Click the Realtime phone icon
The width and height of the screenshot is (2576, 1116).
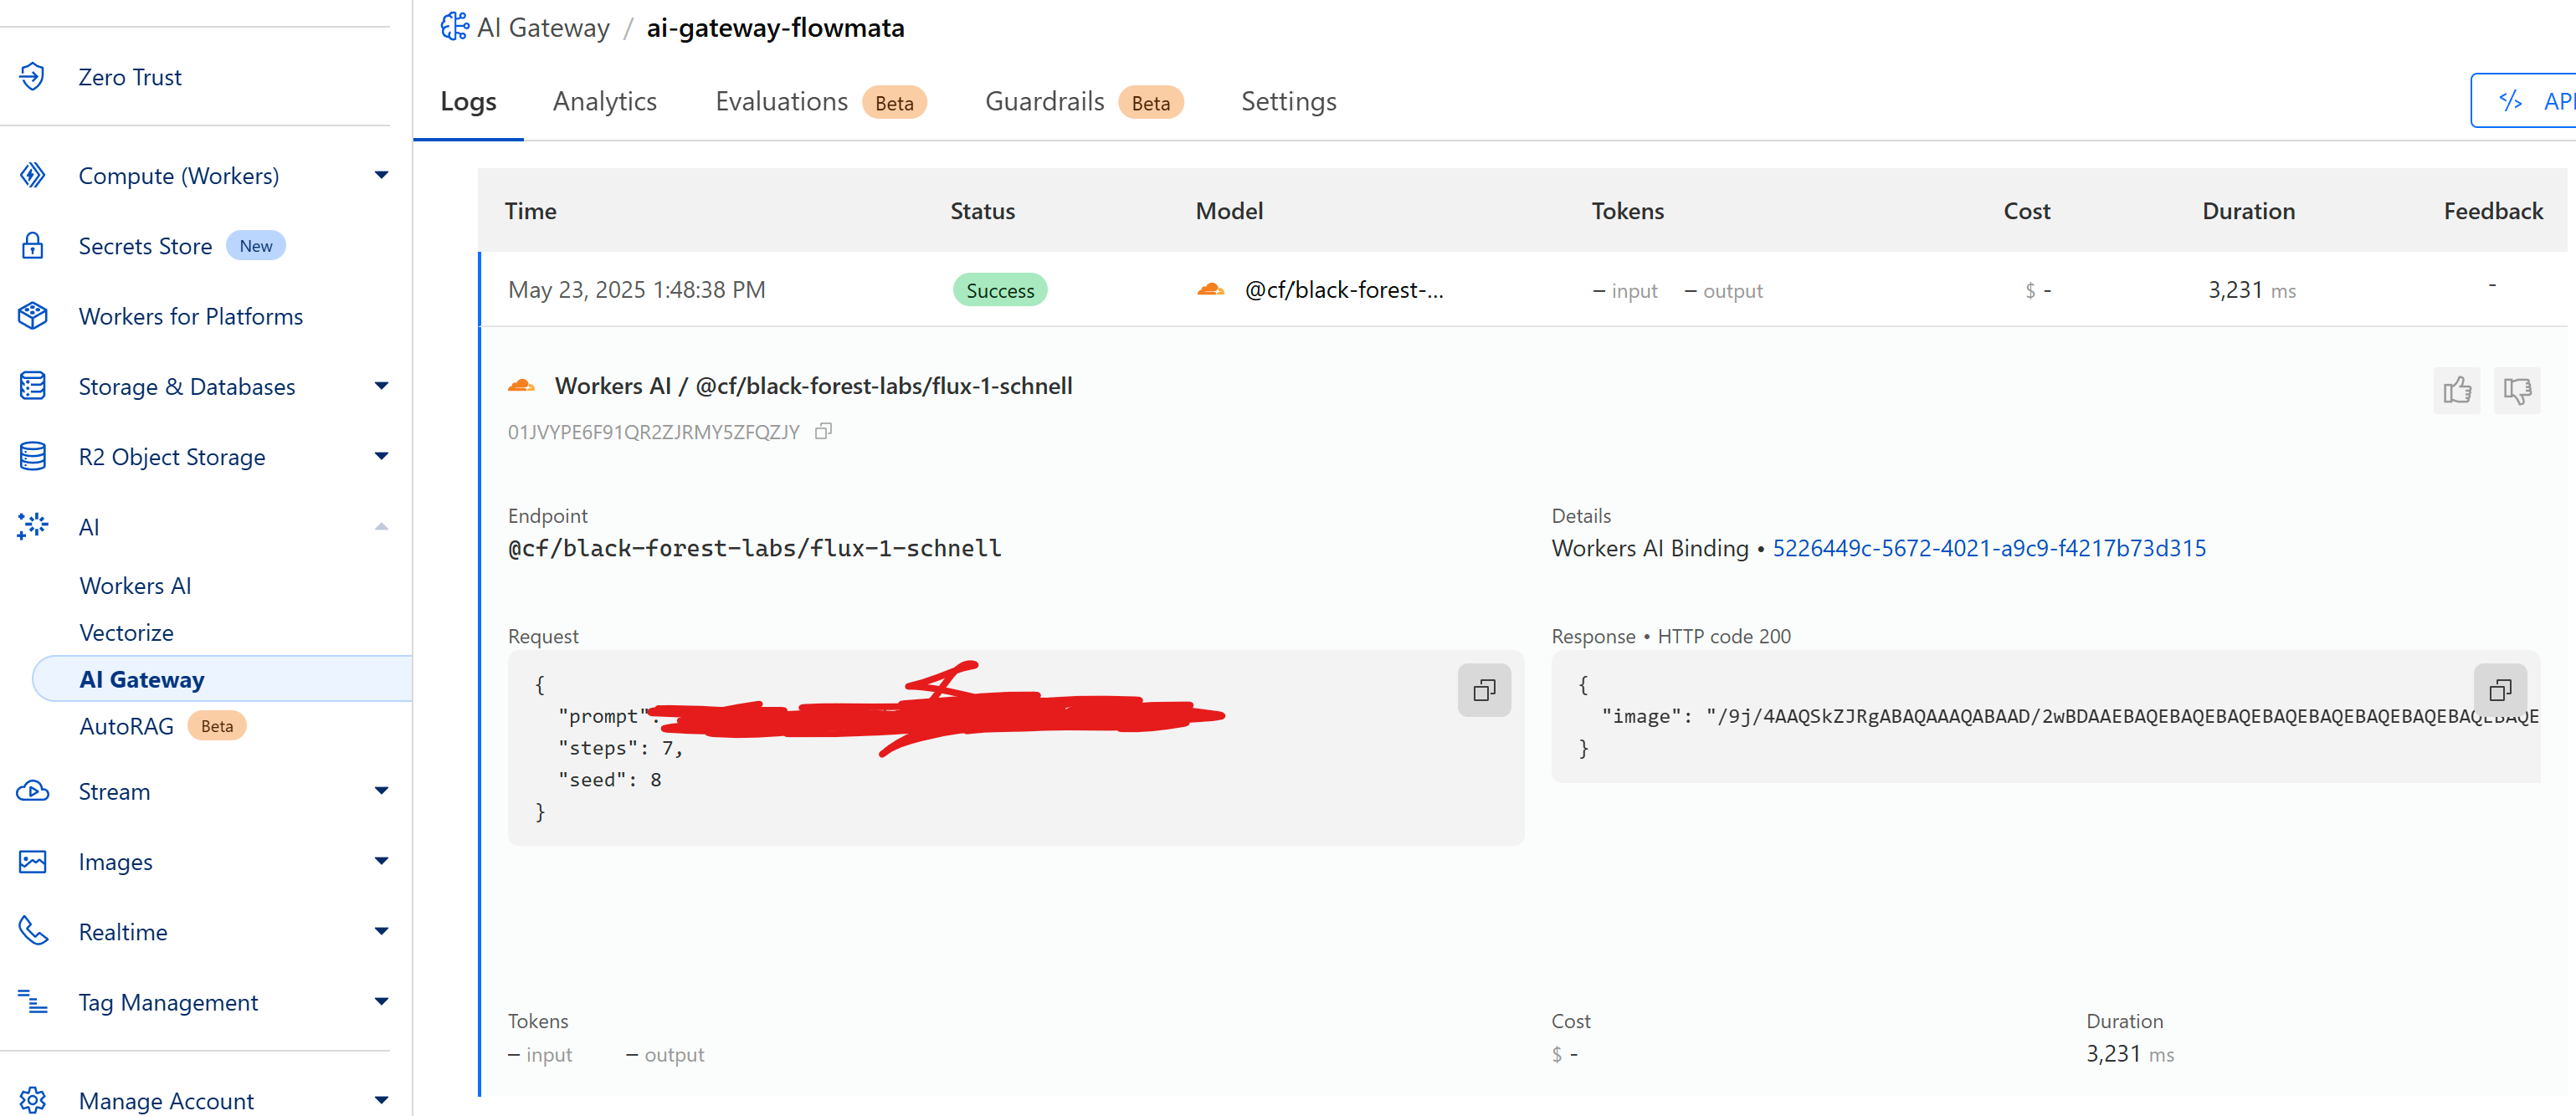[32, 931]
